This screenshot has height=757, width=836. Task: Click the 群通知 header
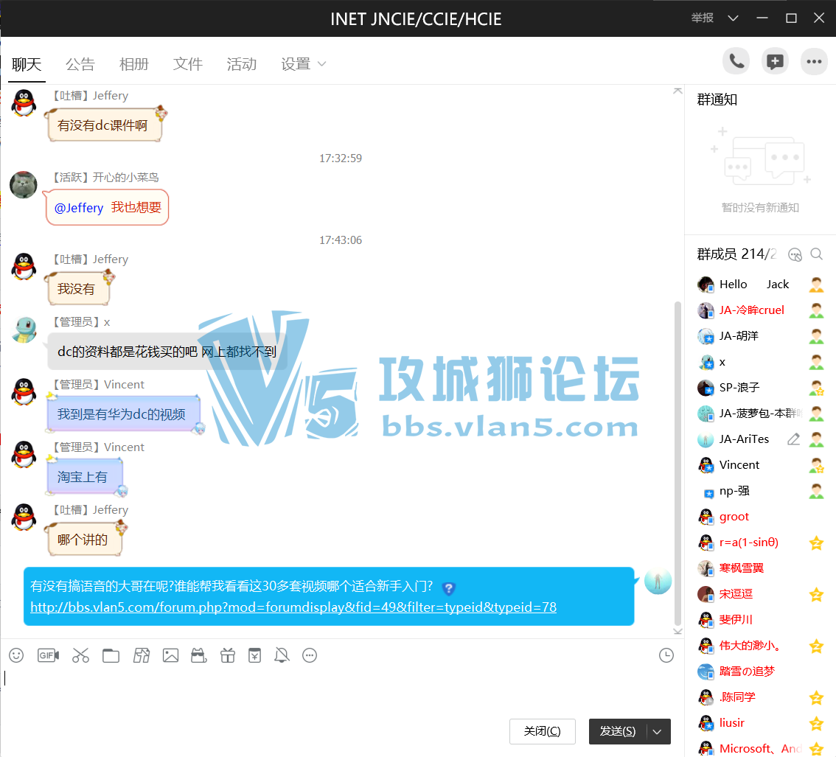pyautogui.click(x=717, y=100)
